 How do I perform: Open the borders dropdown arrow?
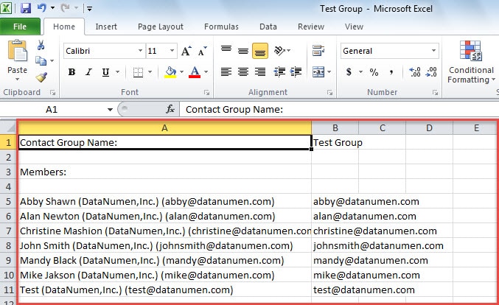point(150,72)
